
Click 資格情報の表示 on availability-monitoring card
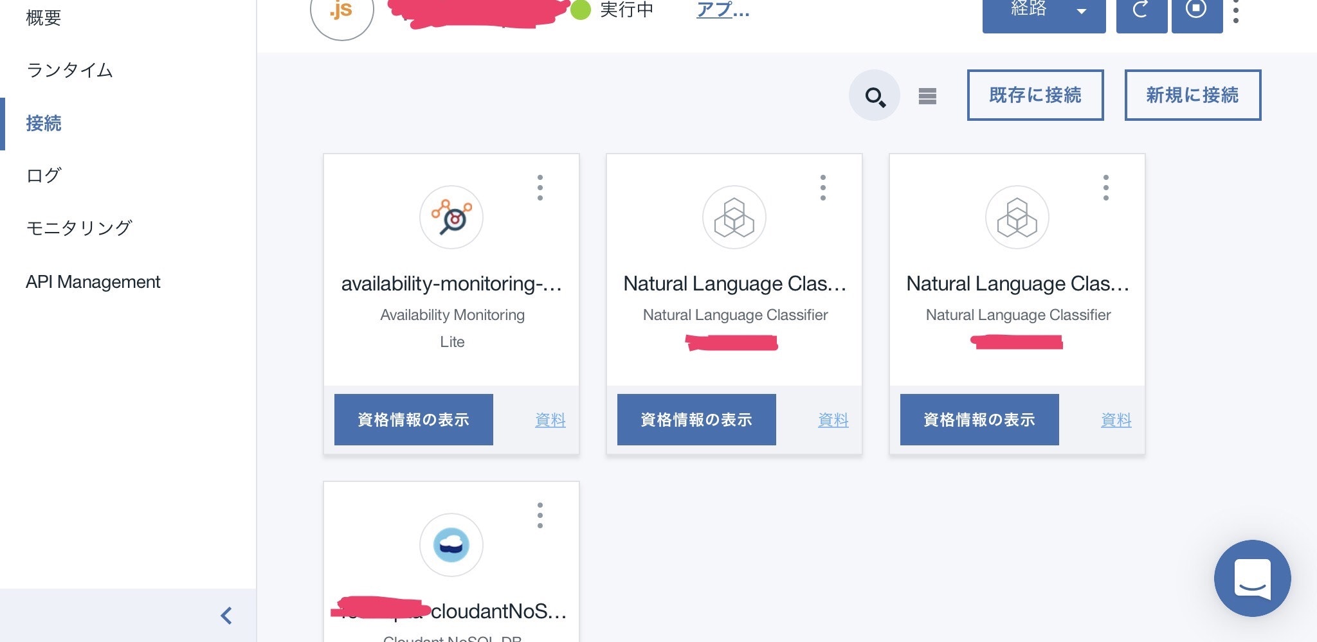click(x=413, y=420)
